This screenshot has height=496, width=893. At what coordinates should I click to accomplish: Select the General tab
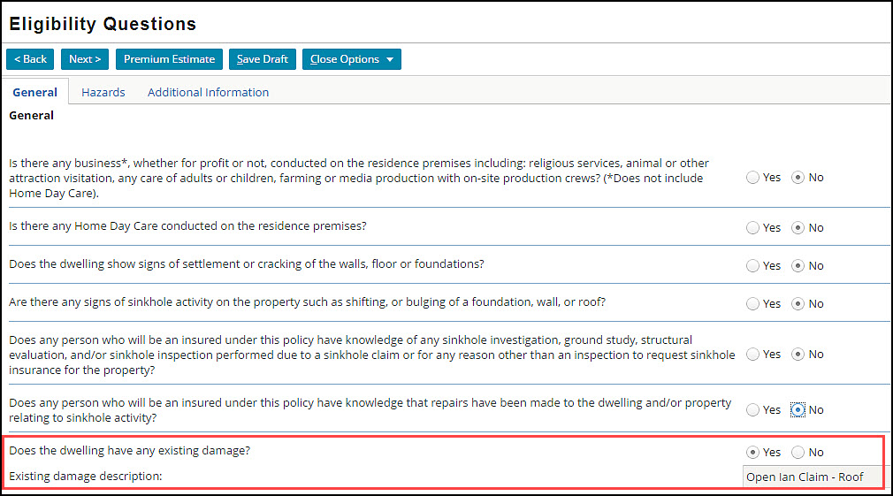[x=34, y=92]
